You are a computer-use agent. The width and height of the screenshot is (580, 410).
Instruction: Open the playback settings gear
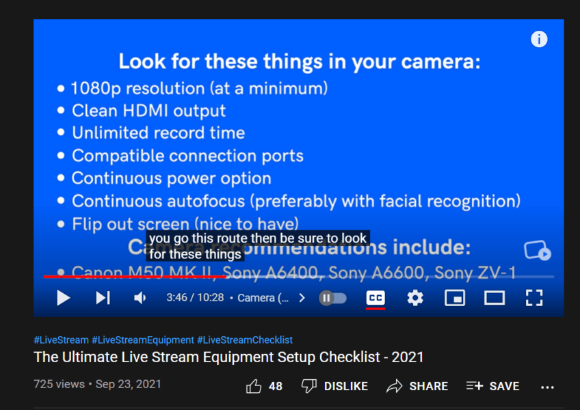pos(415,298)
